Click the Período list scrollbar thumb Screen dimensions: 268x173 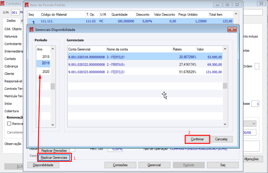click(53, 86)
